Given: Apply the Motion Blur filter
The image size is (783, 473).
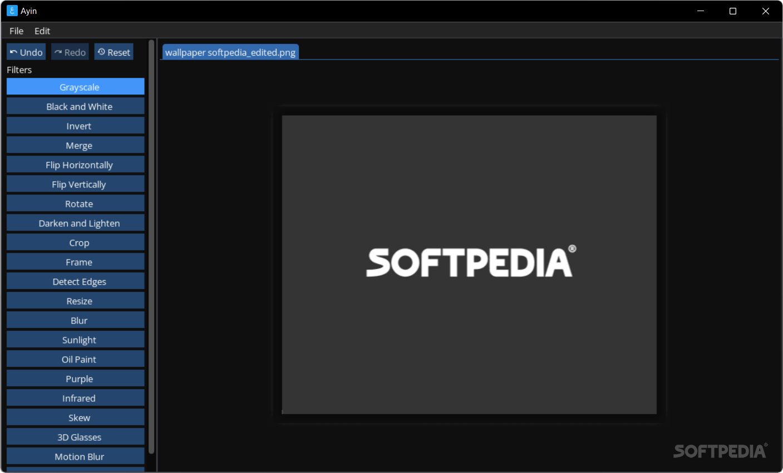Looking at the screenshot, I should click(76, 456).
